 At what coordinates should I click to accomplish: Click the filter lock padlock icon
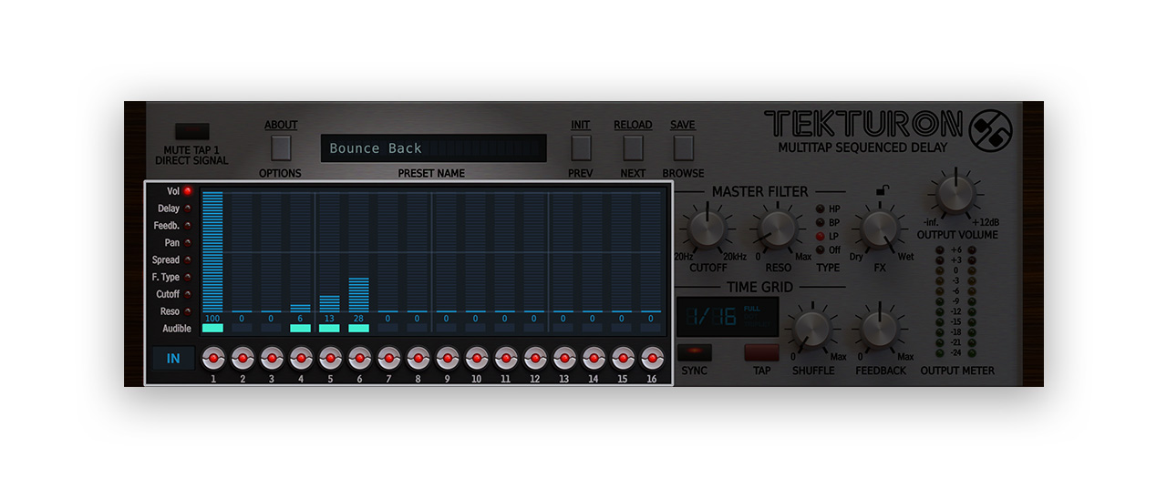[881, 190]
